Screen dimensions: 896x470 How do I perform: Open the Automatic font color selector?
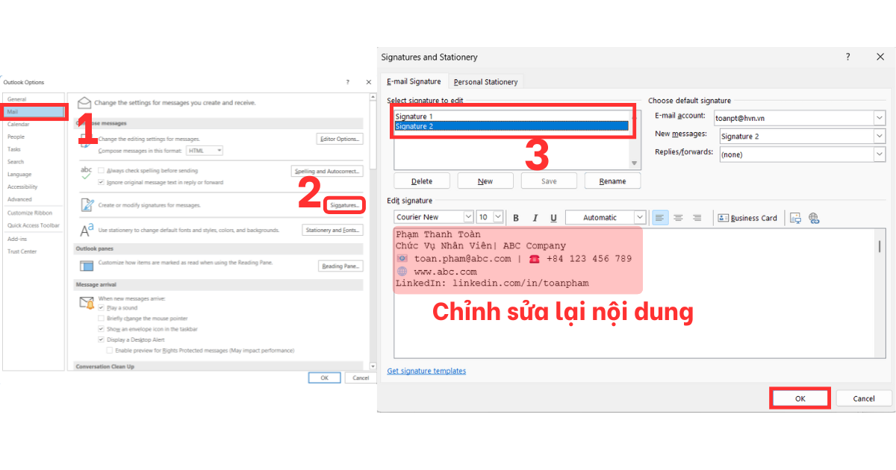tap(641, 217)
